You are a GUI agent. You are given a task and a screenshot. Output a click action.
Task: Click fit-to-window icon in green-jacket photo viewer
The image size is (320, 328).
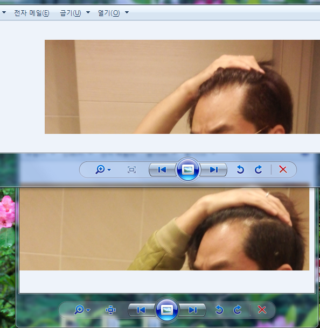coord(110,310)
